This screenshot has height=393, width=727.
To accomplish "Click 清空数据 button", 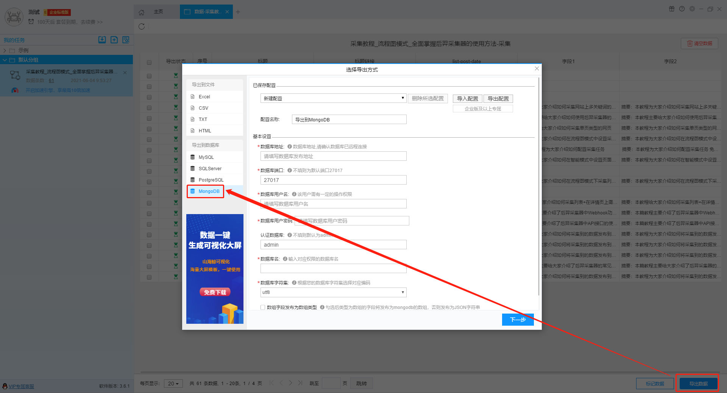I will [x=699, y=43].
